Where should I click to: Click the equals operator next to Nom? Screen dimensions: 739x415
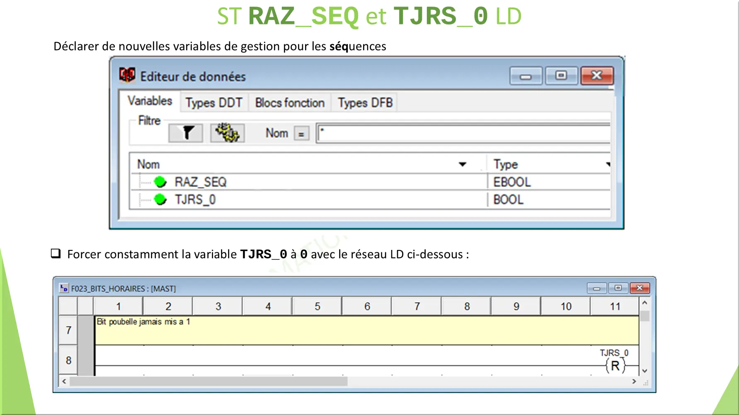(302, 133)
